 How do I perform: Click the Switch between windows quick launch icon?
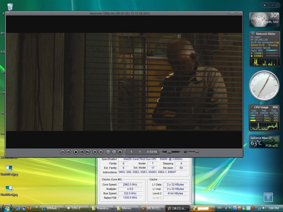[23, 208]
